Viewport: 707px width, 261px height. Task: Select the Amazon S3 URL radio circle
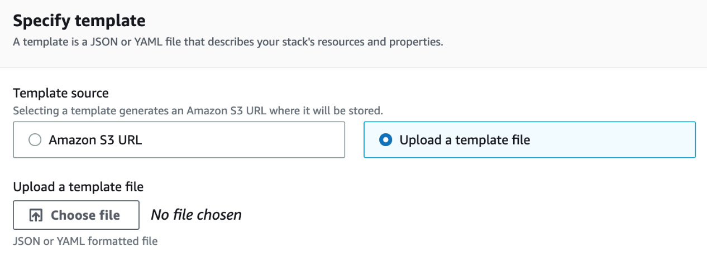35,140
